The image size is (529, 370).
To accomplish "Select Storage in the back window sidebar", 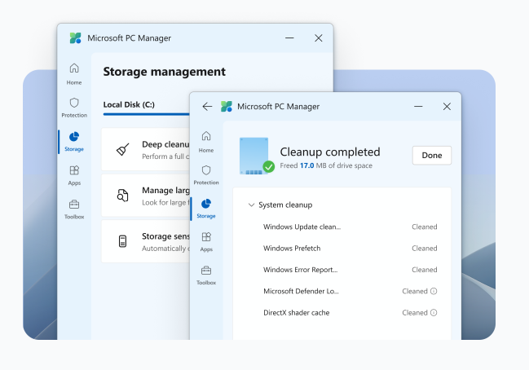I will click(74, 141).
